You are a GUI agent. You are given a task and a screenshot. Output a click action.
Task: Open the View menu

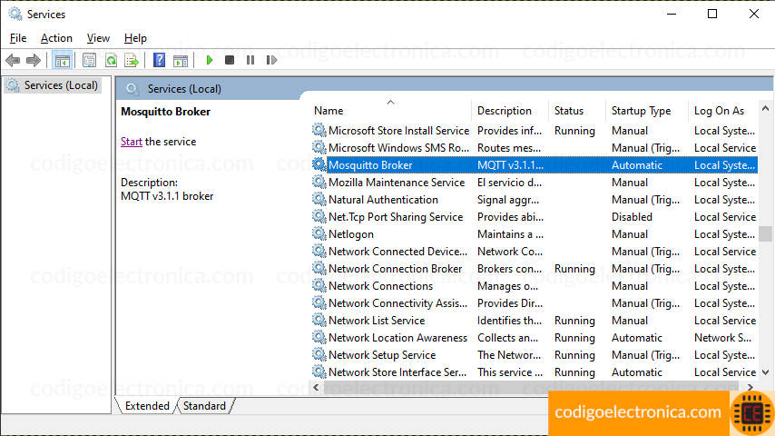pyautogui.click(x=98, y=38)
